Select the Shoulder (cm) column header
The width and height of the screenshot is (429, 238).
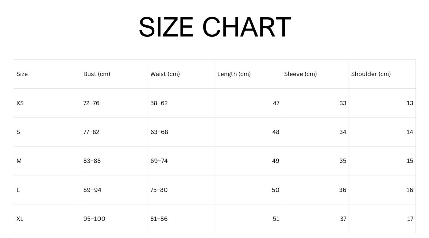371,74
